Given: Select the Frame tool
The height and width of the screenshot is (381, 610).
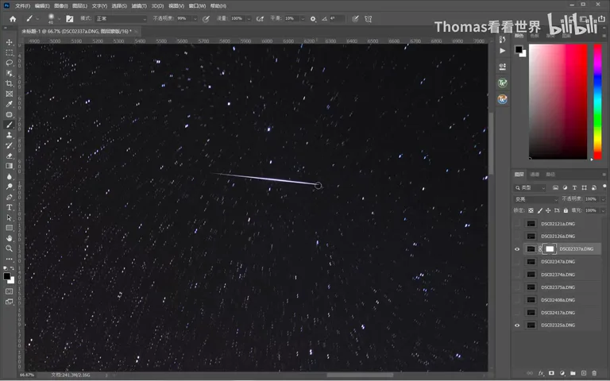Looking at the screenshot, I should click(x=10, y=94).
